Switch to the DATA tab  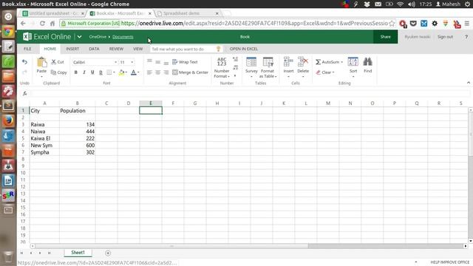click(94, 49)
